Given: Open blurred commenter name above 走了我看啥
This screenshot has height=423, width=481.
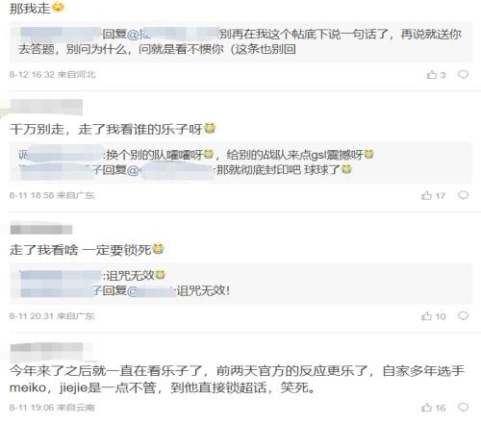Looking at the screenshot, I should [41, 230].
